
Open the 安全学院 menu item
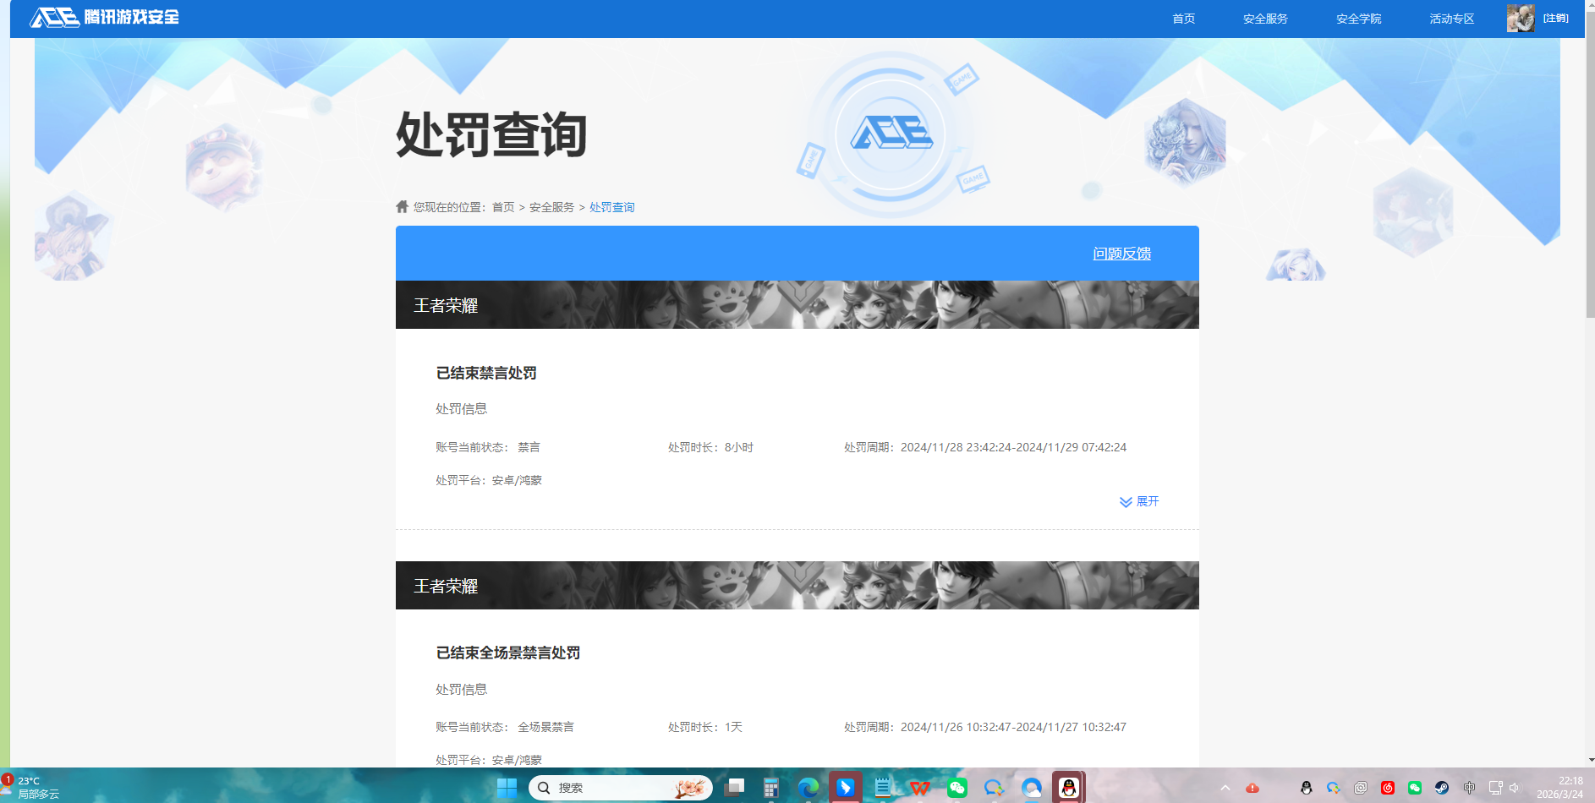click(x=1357, y=19)
